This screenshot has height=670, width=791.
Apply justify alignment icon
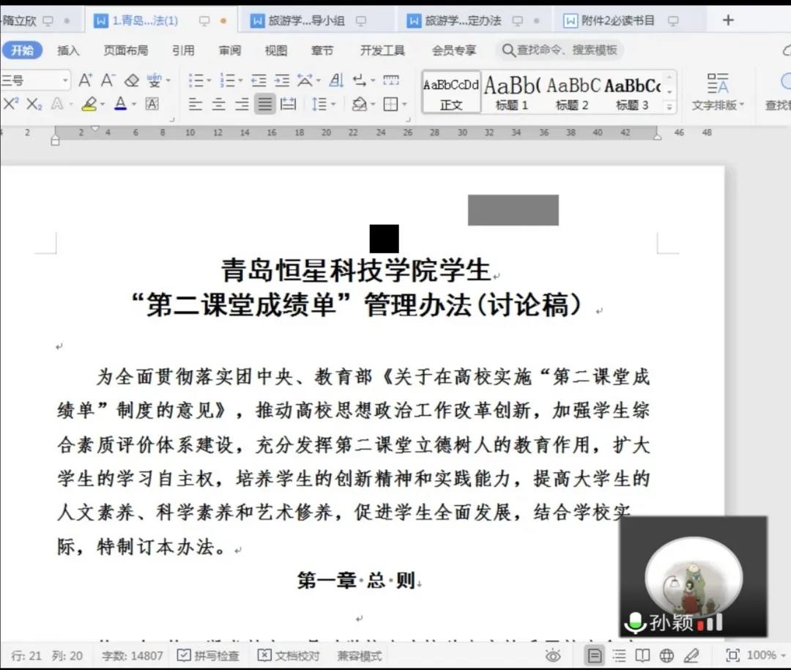click(x=265, y=105)
